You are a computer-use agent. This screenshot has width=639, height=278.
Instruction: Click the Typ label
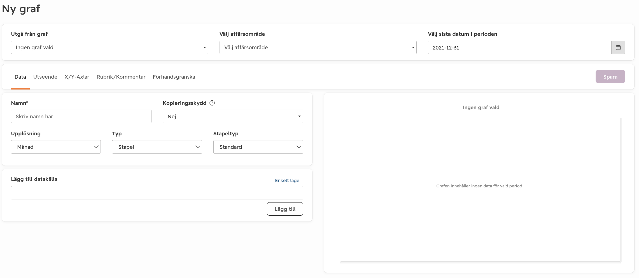(x=117, y=133)
